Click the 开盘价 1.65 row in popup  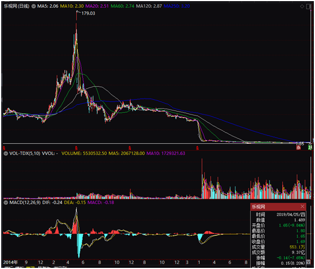(x=278, y=226)
